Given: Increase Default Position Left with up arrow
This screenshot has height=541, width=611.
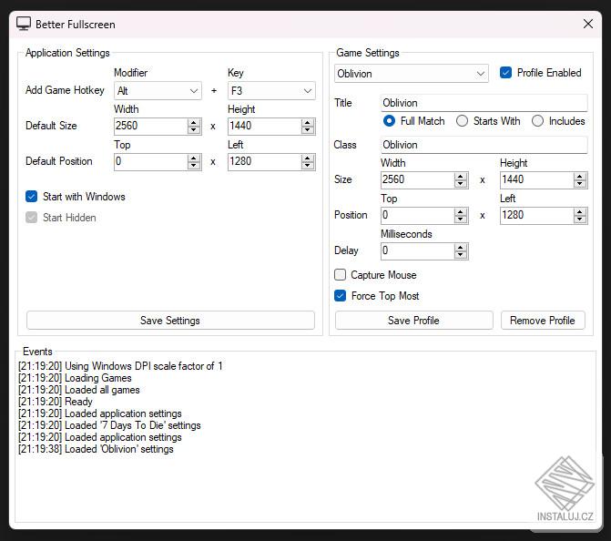Looking at the screenshot, I should point(308,158).
